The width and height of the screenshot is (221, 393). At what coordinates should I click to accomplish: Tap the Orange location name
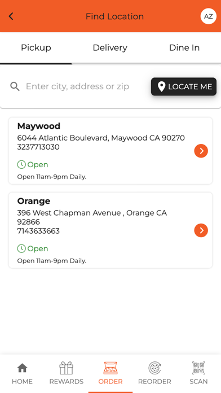pos(34,201)
